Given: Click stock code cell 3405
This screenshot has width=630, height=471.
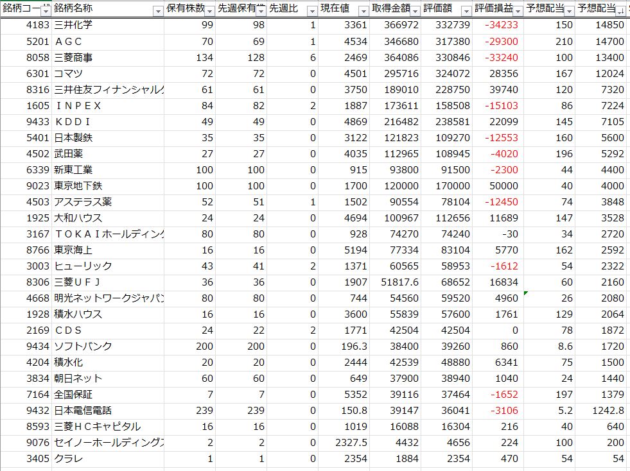Looking at the screenshot, I should (26, 459).
